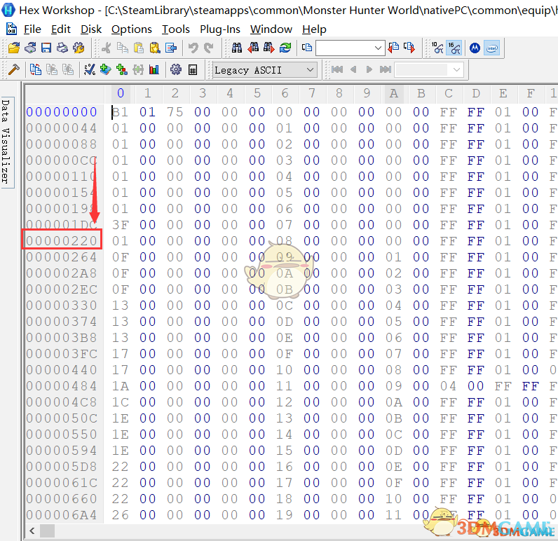Add a structure with the green-plus blocks icon
The image size is (558, 541).
pos(122,69)
